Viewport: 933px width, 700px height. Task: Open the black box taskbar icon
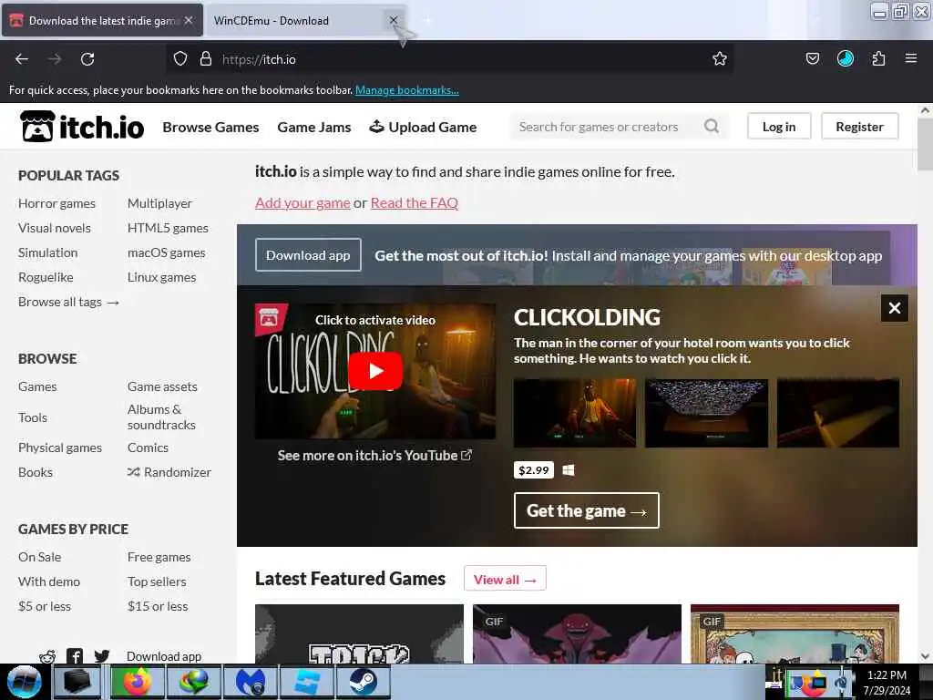(77, 682)
